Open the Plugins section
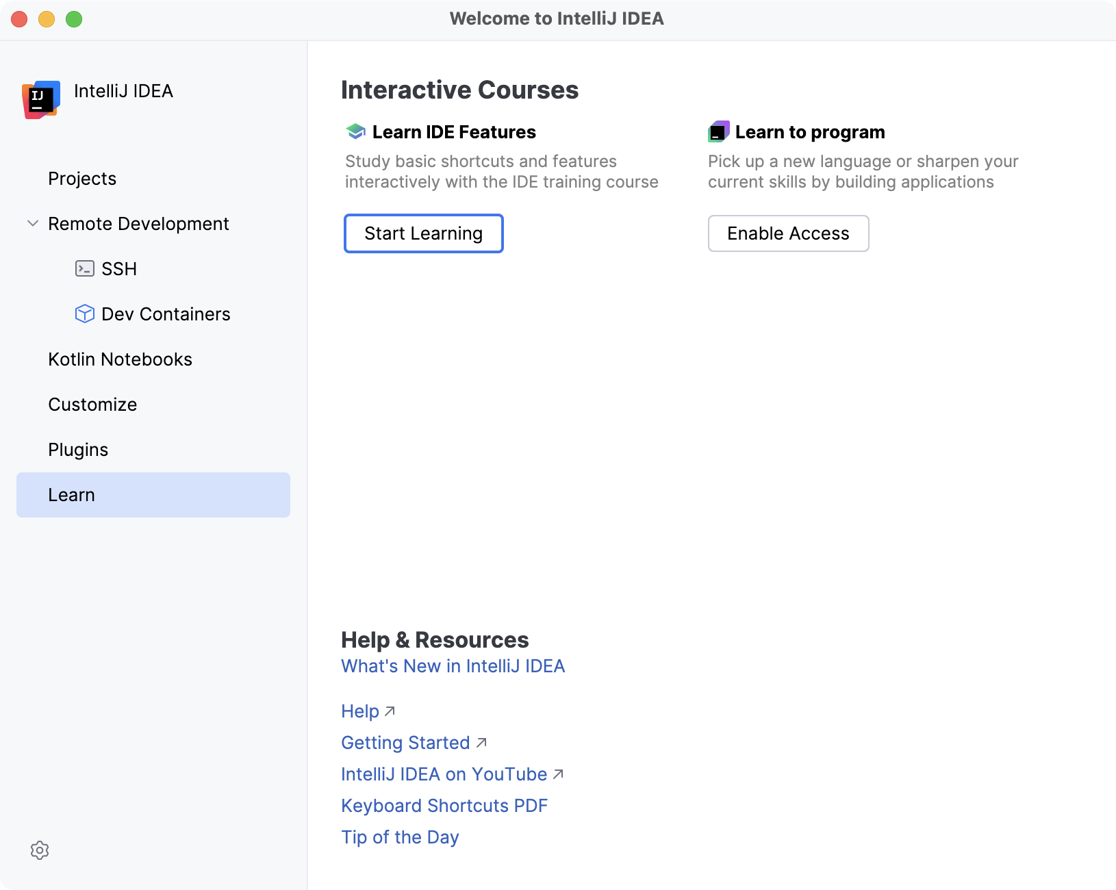 pyautogui.click(x=78, y=449)
